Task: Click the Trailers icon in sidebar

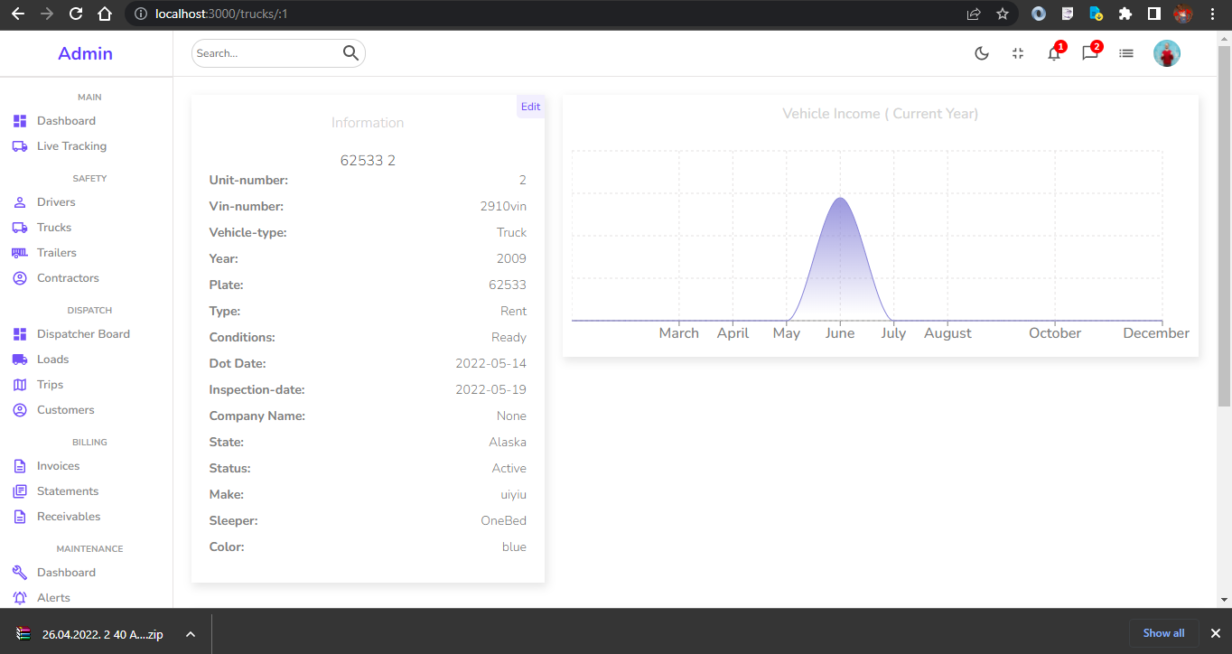Action: [20, 253]
